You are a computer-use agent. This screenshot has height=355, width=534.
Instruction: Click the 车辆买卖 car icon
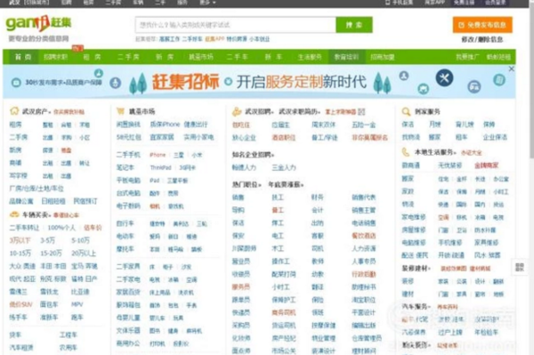(14, 214)
